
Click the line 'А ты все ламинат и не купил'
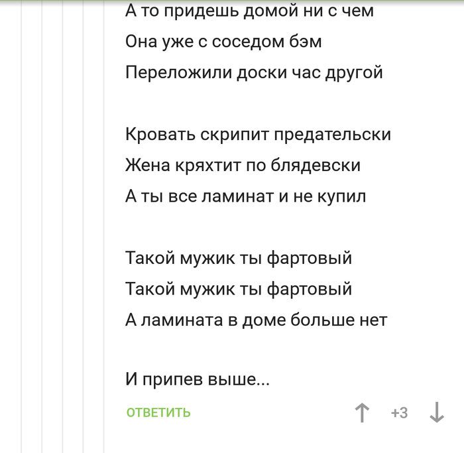pos(245,196)
